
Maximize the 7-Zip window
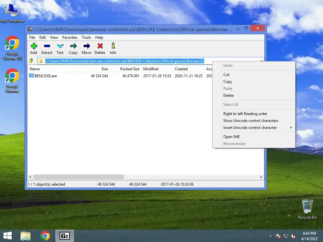click(246, 28)
